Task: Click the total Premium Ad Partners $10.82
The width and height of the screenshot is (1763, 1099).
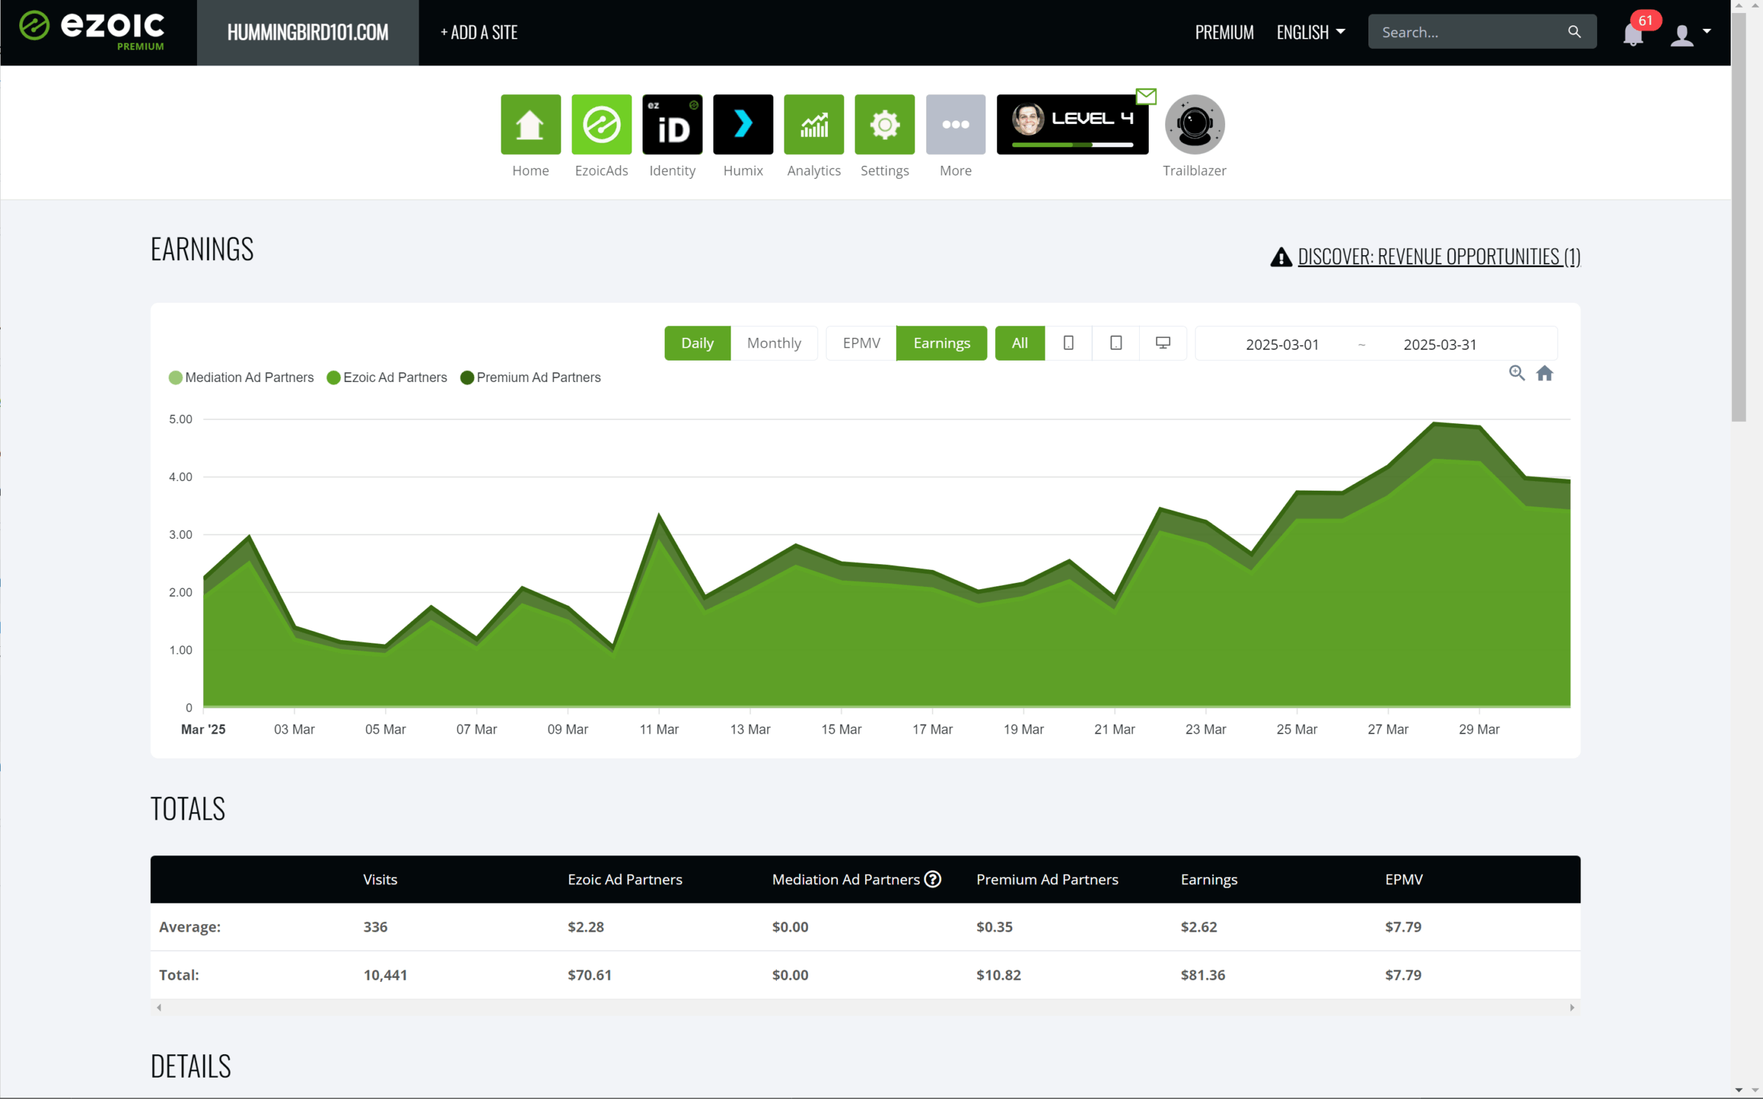Action: [999, 974]
